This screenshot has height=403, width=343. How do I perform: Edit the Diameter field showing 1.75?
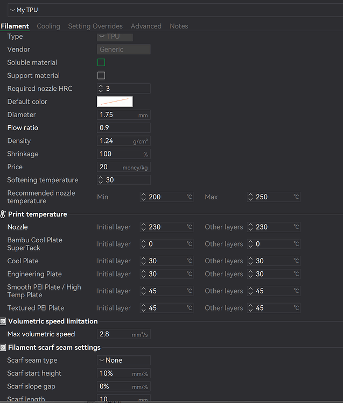[124, 114]
